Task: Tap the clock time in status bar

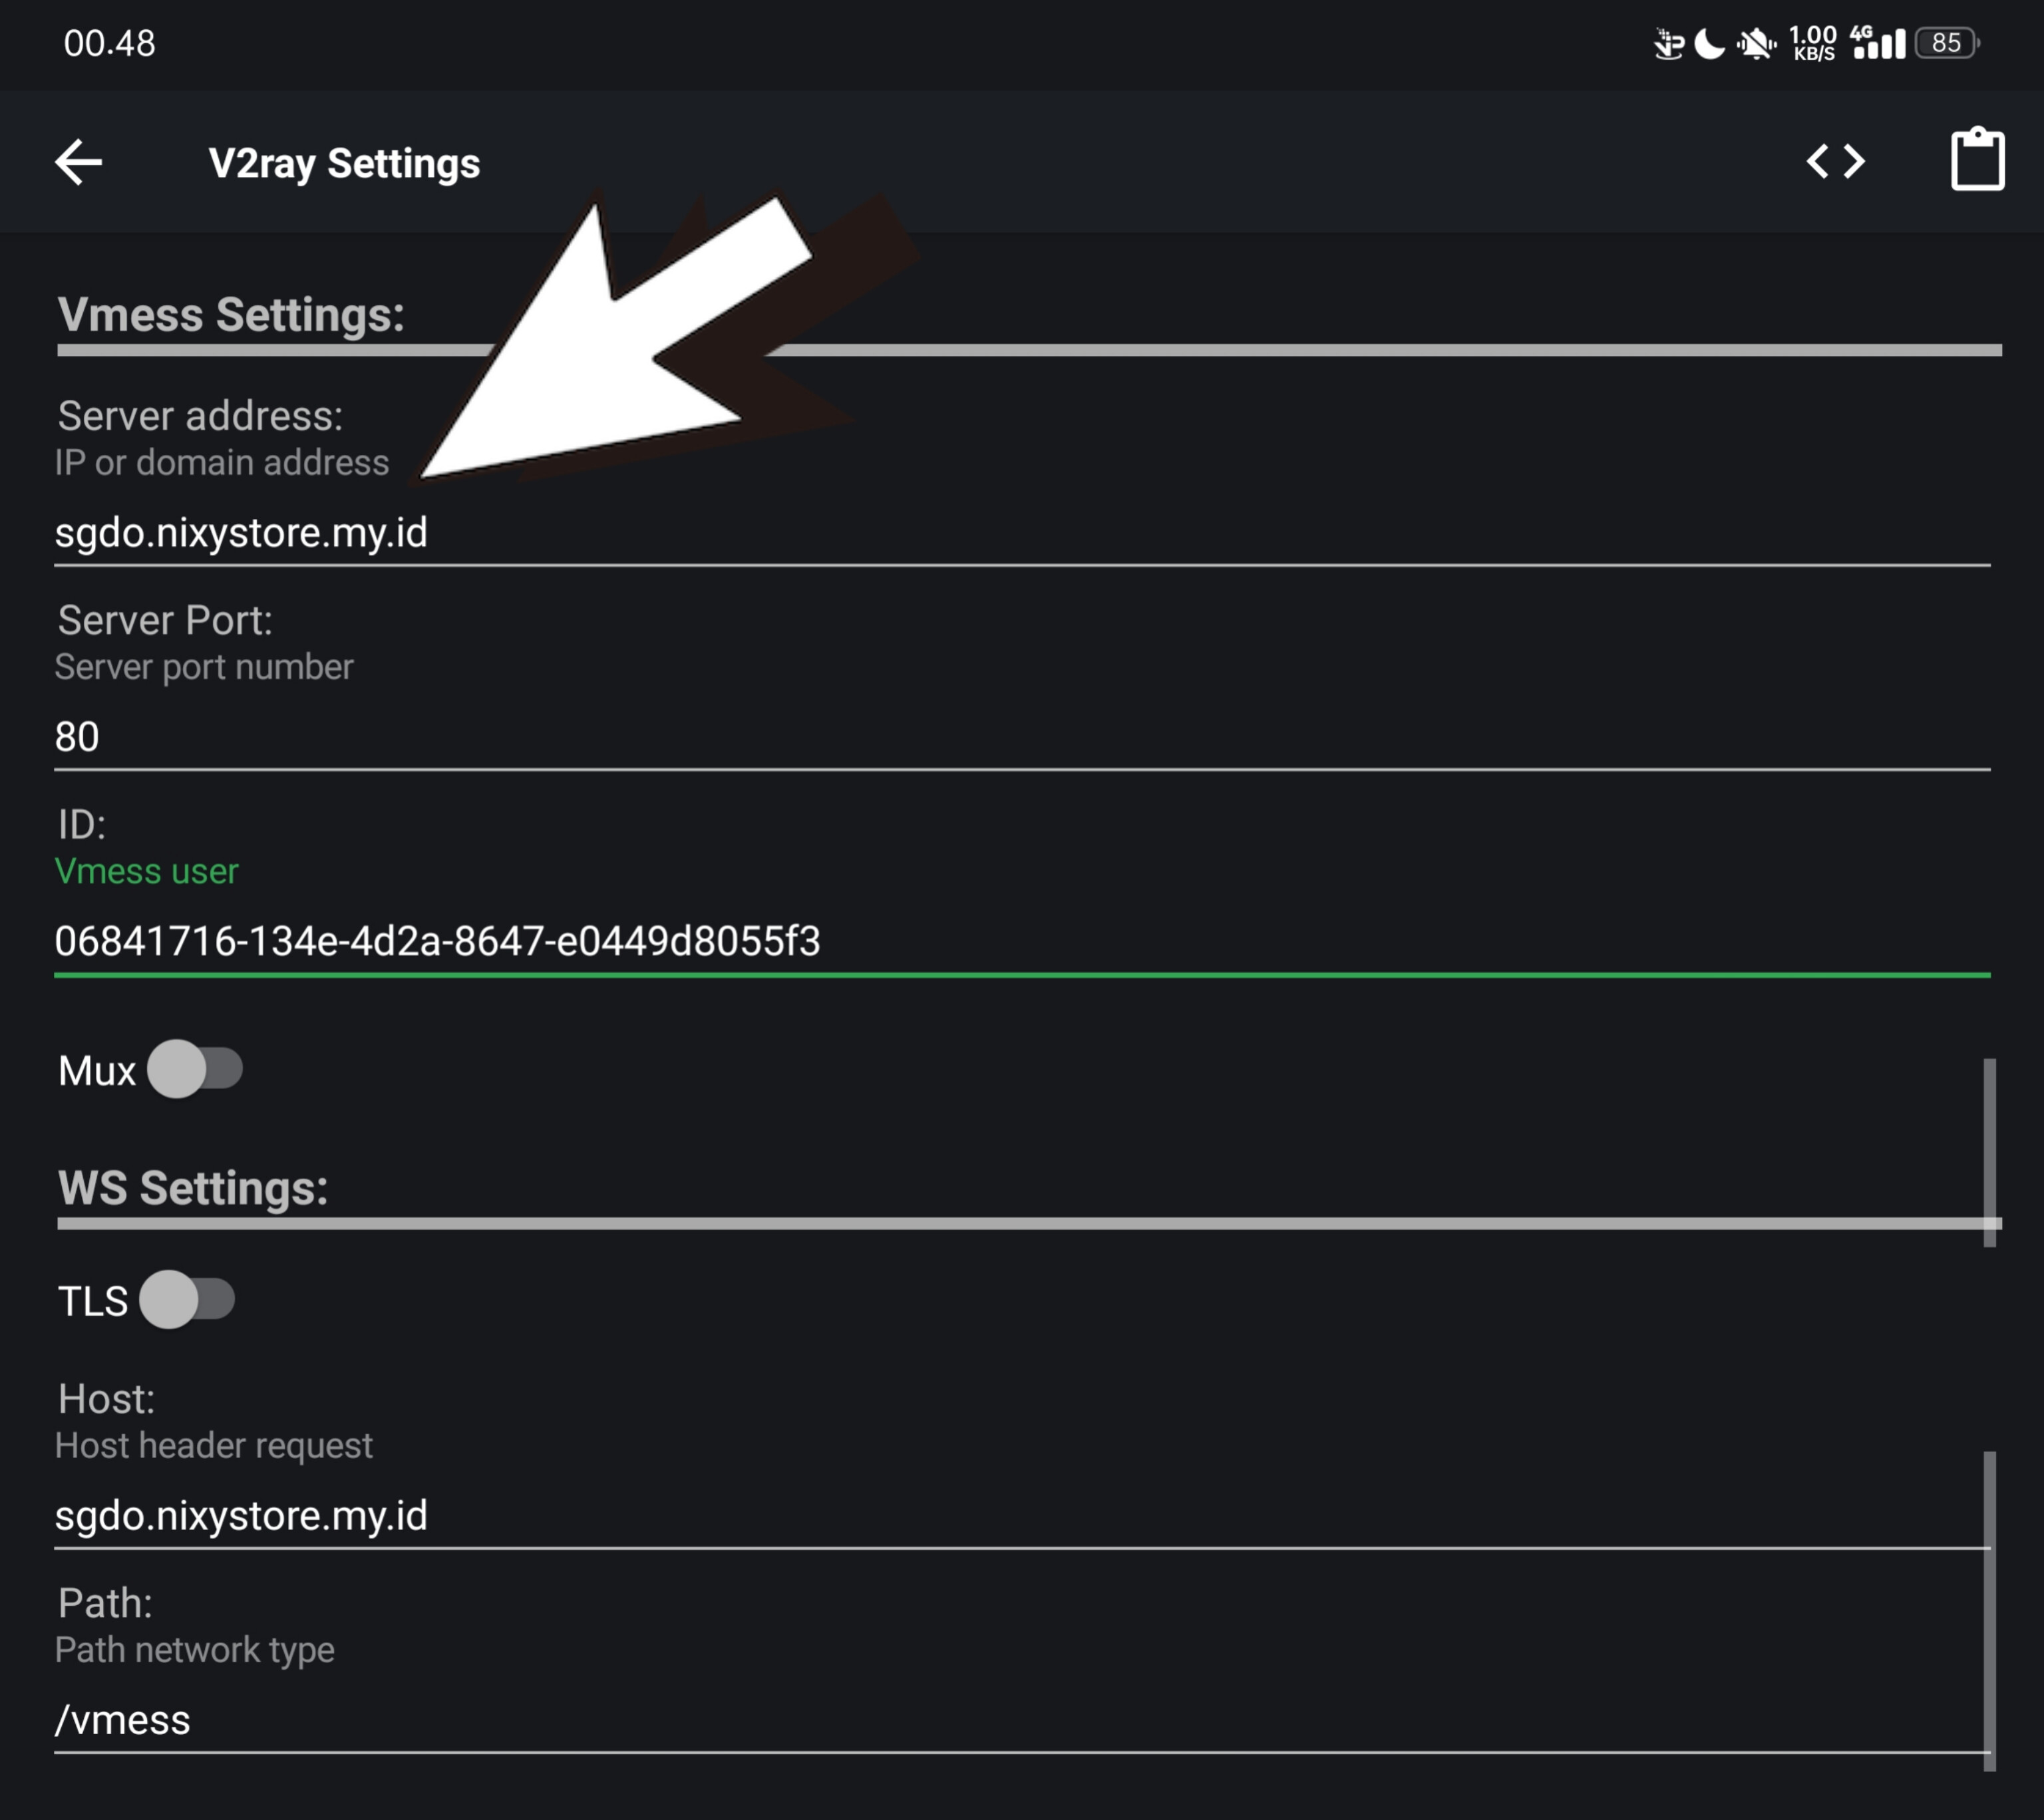Action: [x=110, y=43]
